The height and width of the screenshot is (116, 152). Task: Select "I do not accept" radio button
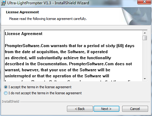point(6,93)
